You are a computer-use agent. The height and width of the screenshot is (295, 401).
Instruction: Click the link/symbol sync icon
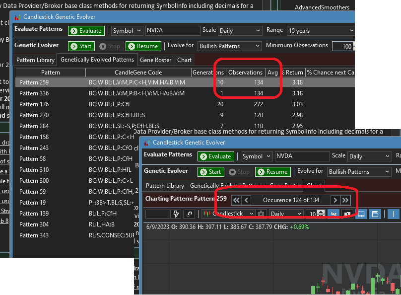pos(189,214)
